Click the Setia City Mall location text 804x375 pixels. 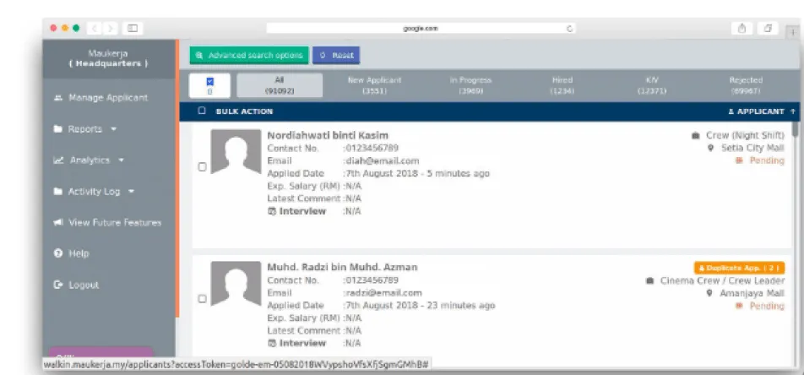tap(752, 148)
